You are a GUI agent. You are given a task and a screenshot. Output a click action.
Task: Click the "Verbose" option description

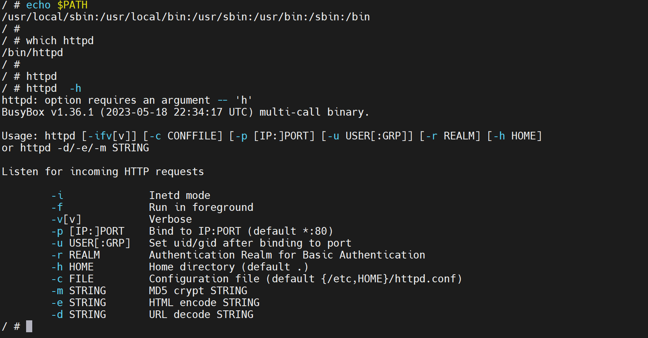pyautogui.click(x=170, y=219)
